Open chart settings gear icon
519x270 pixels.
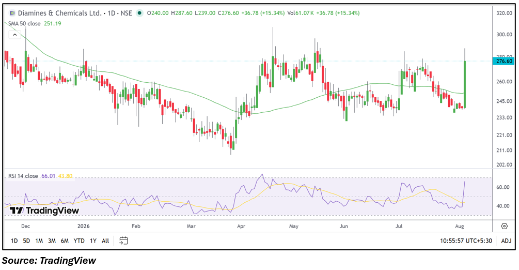[x=504, y=226]
